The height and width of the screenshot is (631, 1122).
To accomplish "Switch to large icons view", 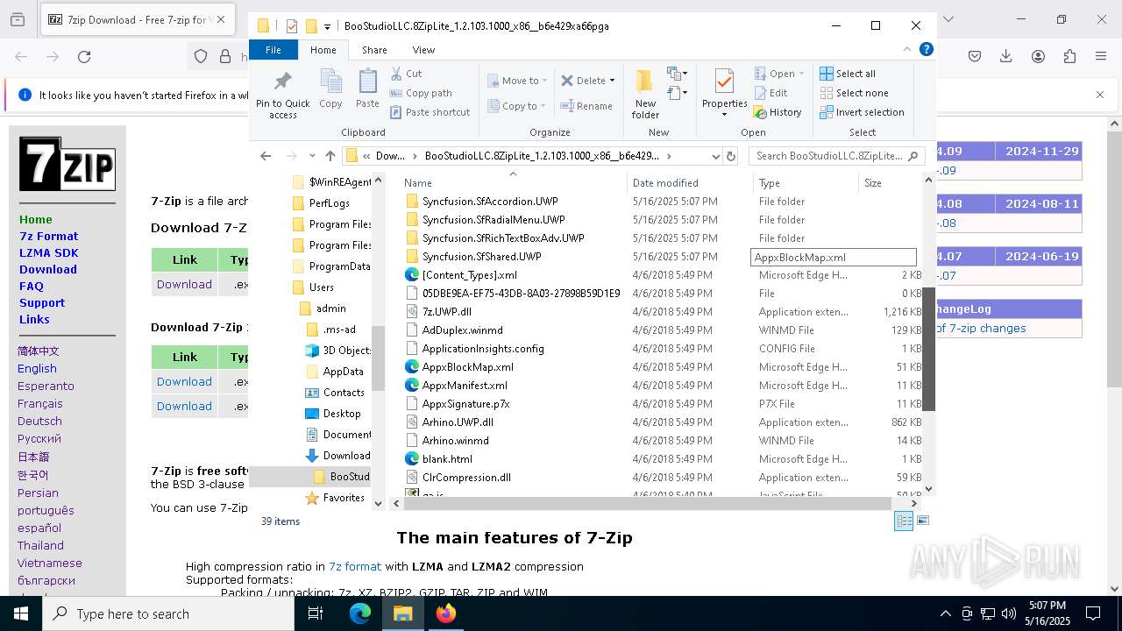I will tap(922, 521).
